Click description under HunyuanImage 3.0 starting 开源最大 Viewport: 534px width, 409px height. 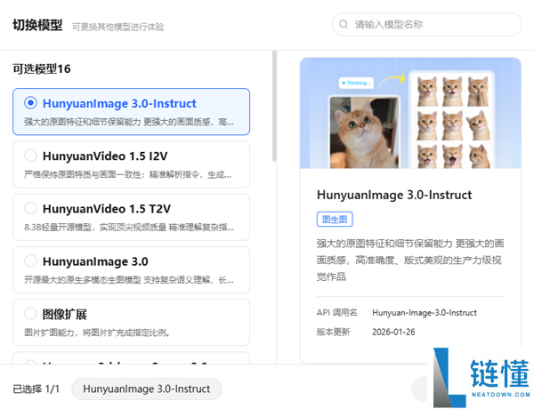coord(129,280)
